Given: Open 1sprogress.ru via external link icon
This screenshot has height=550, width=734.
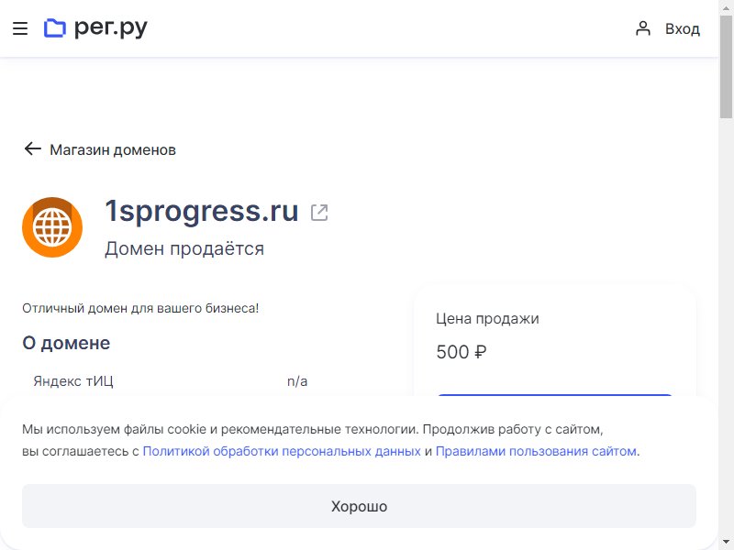Looking at the screenshot, I should coord(319,213).
